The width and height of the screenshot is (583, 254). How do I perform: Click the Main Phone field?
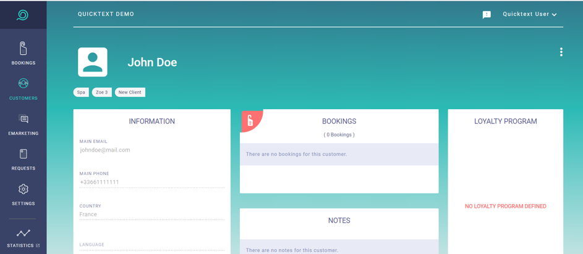click(151, 182)
